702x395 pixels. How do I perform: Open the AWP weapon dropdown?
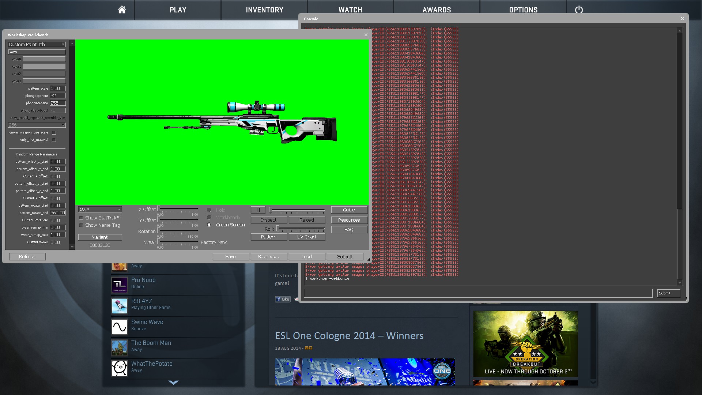(x=100, y=210)
